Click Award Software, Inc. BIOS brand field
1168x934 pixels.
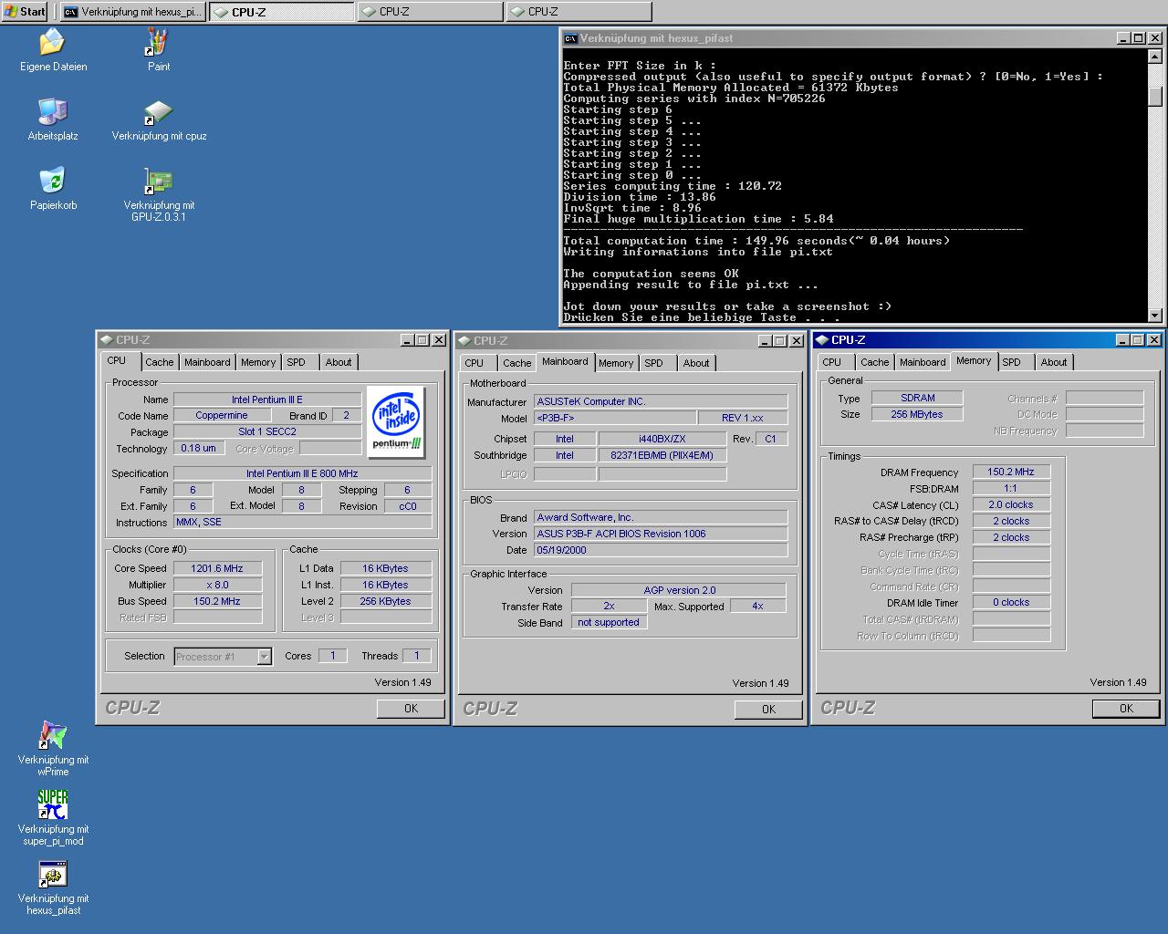661,517
